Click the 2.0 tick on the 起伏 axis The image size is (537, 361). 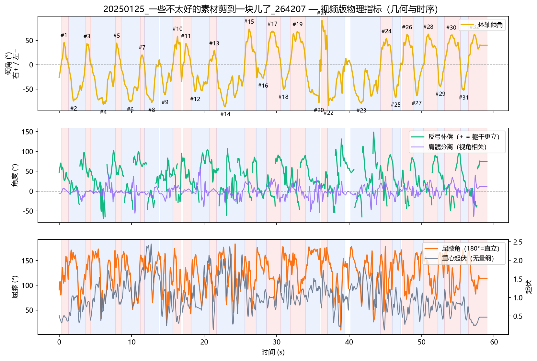tap(518, 261)
